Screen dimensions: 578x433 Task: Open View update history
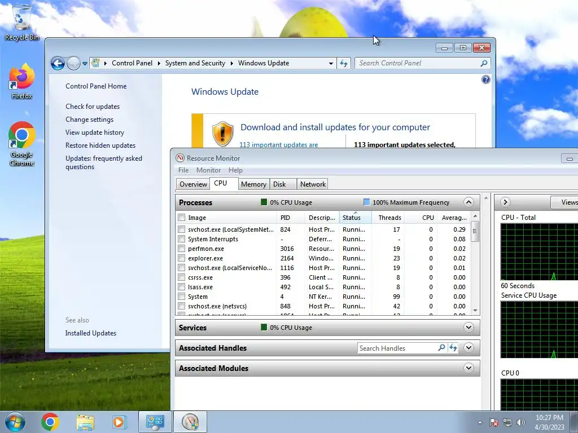point(95,132)
